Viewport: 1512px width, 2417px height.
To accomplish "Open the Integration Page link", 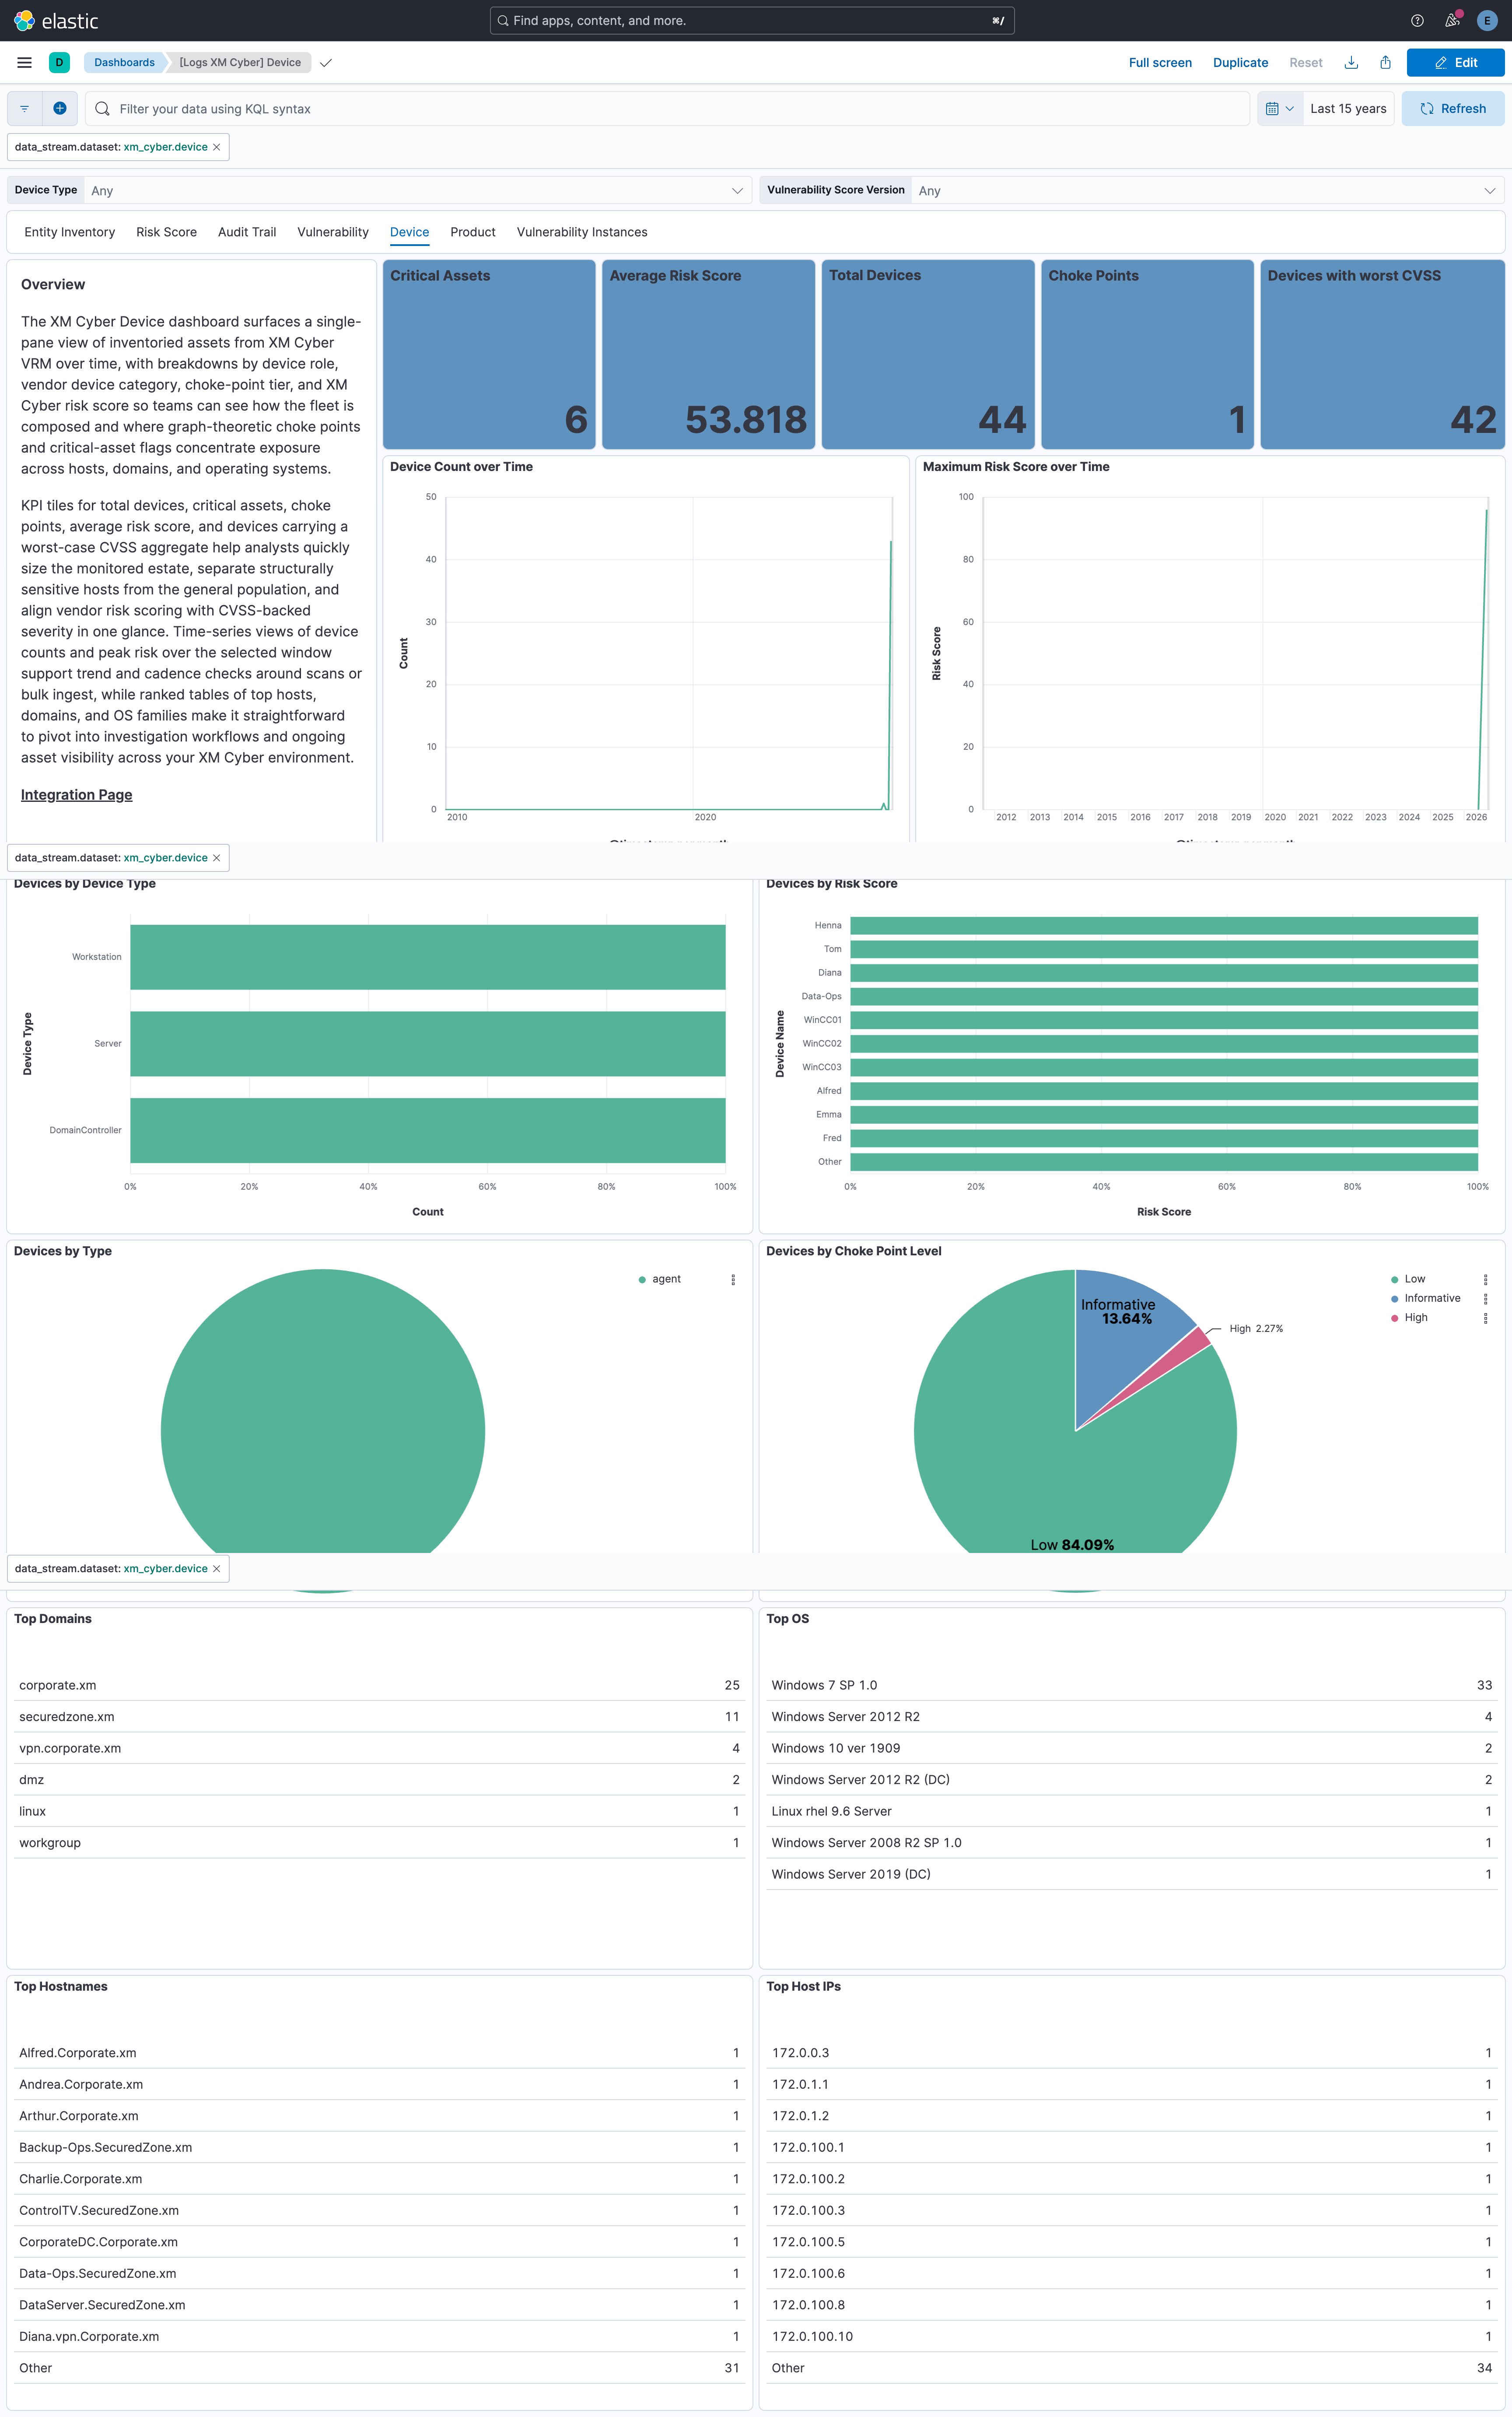I will click(77, 794).
